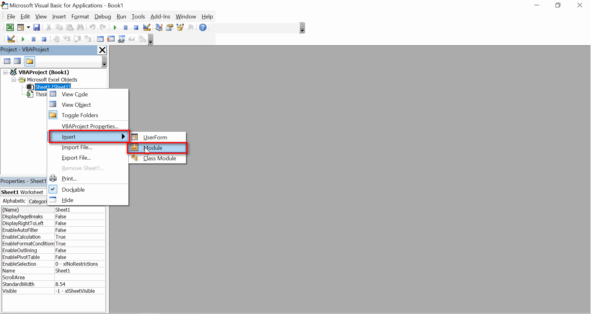591x314 pixels.
Task: Click the Step Over debug icon
Action: 77,39
